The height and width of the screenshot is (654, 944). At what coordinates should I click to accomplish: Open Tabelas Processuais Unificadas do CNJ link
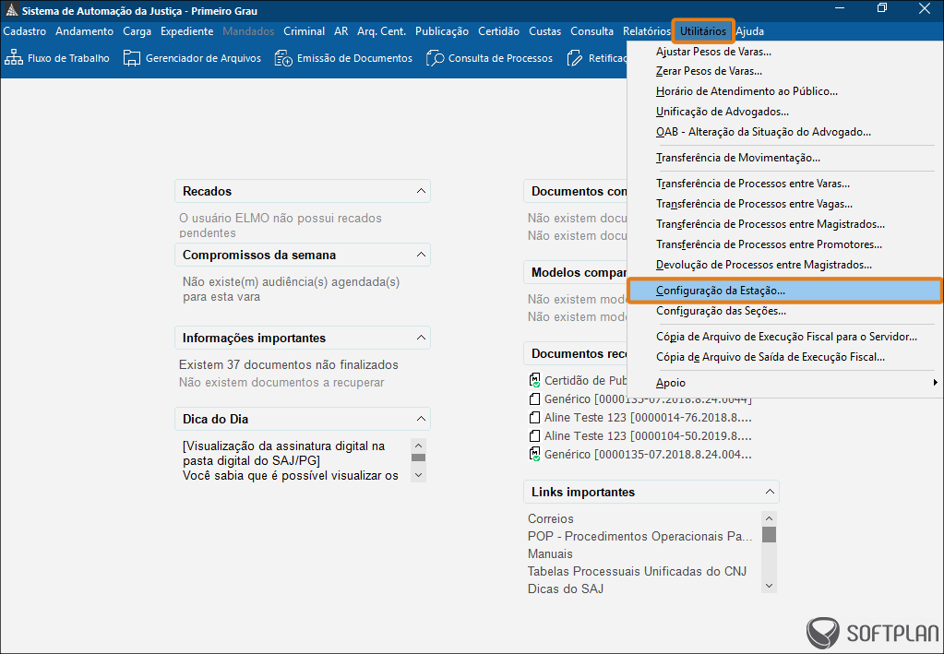[x=637, y=571]
